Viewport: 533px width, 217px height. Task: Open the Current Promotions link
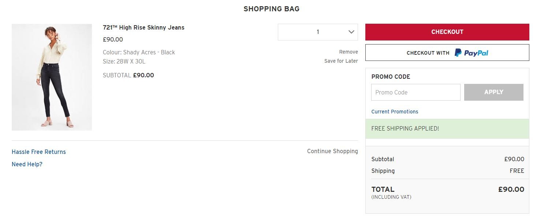pos(395,112)
